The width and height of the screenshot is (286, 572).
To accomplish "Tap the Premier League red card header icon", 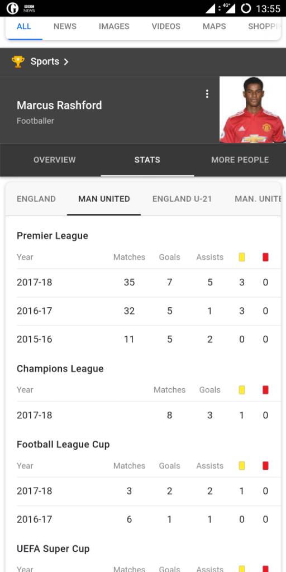I will click(265, 257).
